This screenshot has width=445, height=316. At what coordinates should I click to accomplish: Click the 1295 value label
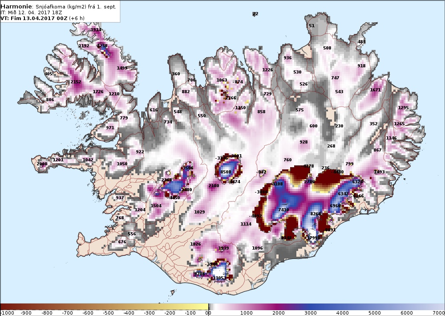point(403,108)
